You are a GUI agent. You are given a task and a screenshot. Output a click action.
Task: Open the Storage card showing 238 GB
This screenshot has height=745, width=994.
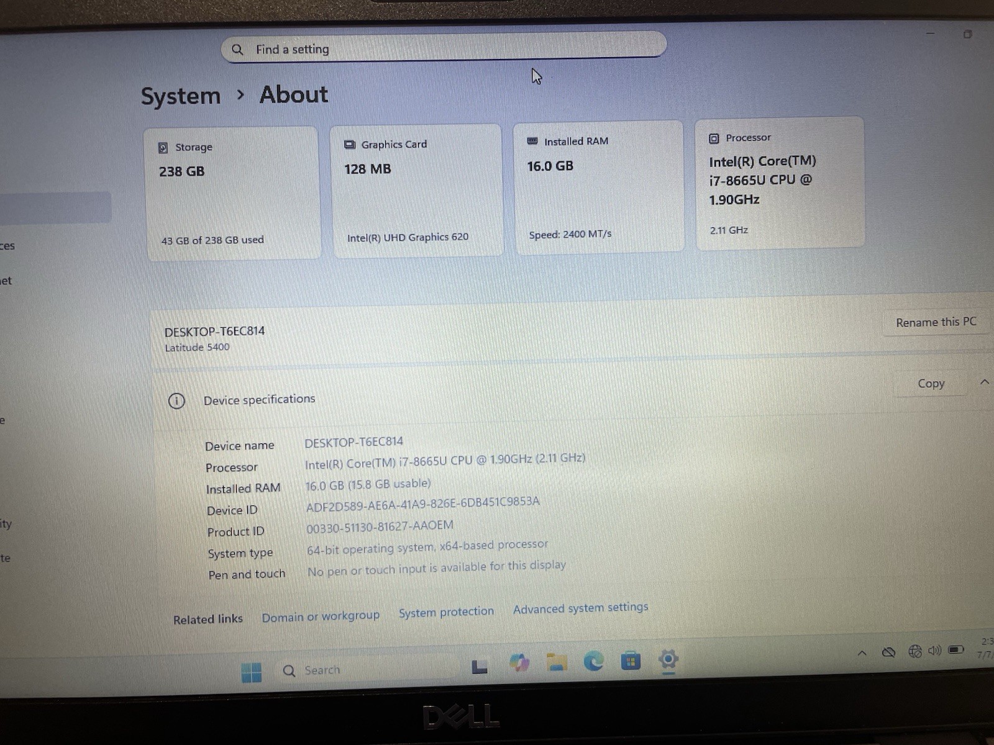tap(232, 193)
